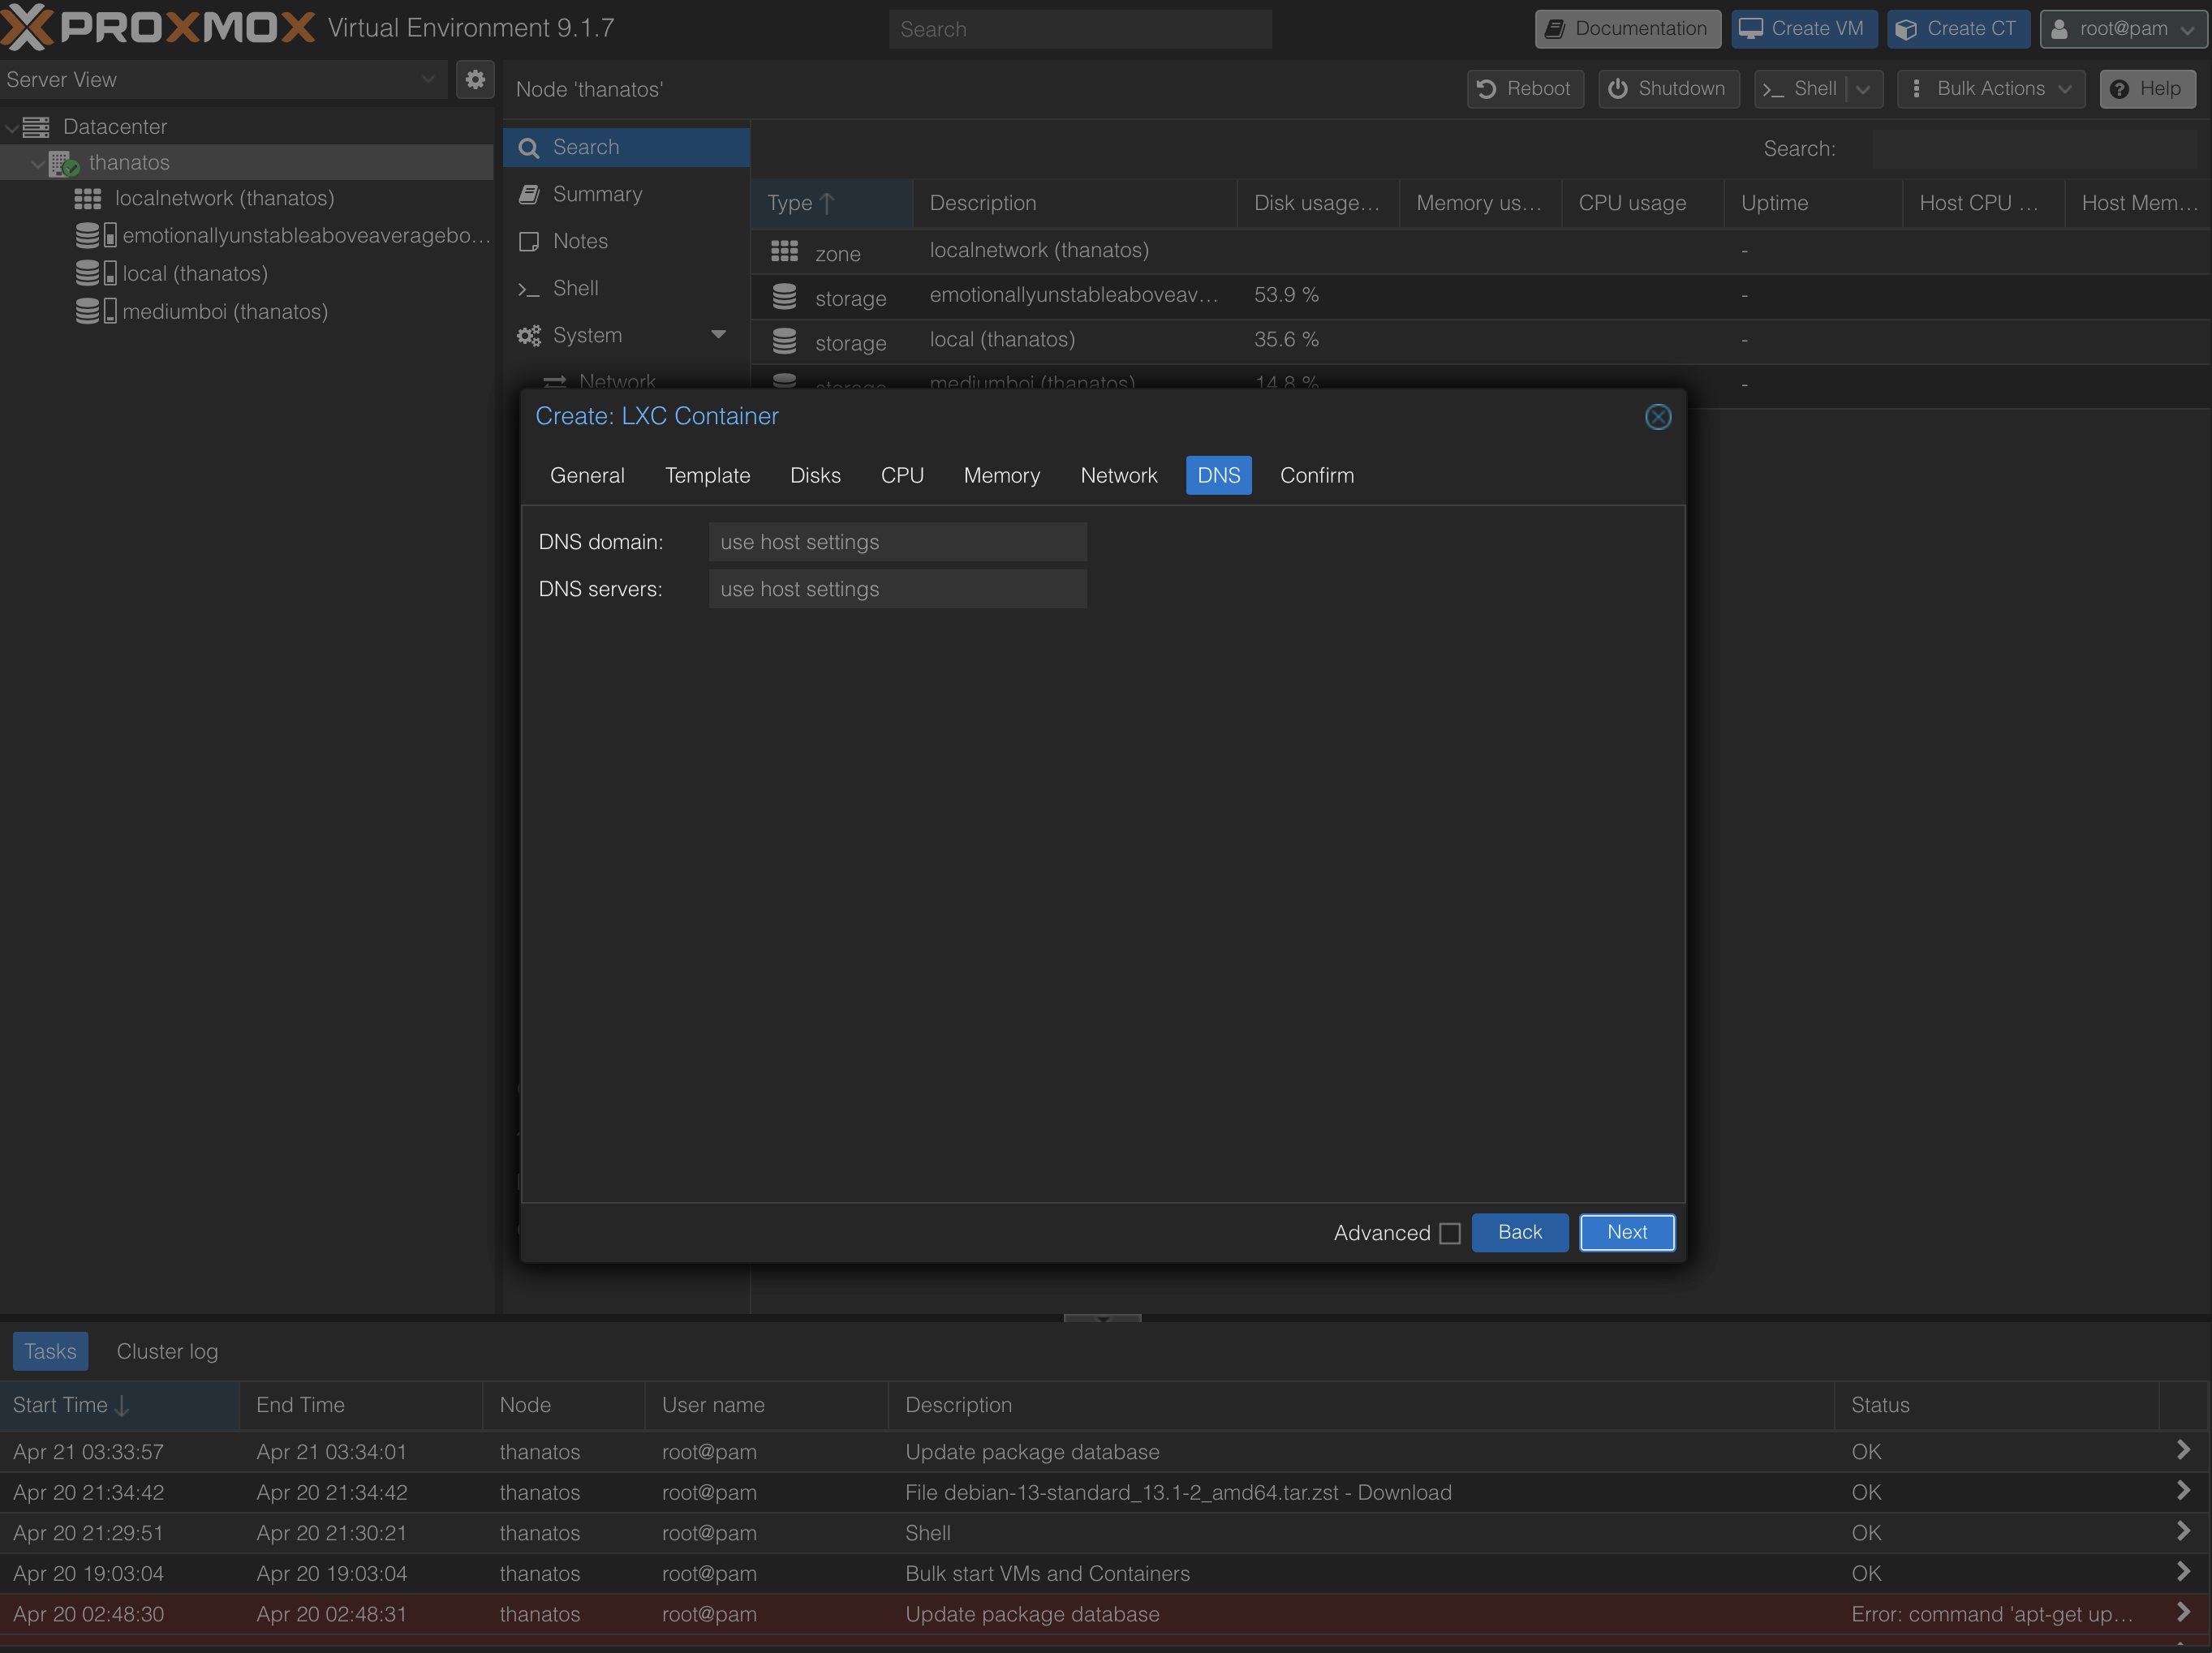The height and width of the screenshot is (1653, 2212).
Task: Click the zone grid icon in the table
Action: coord(785,251)
